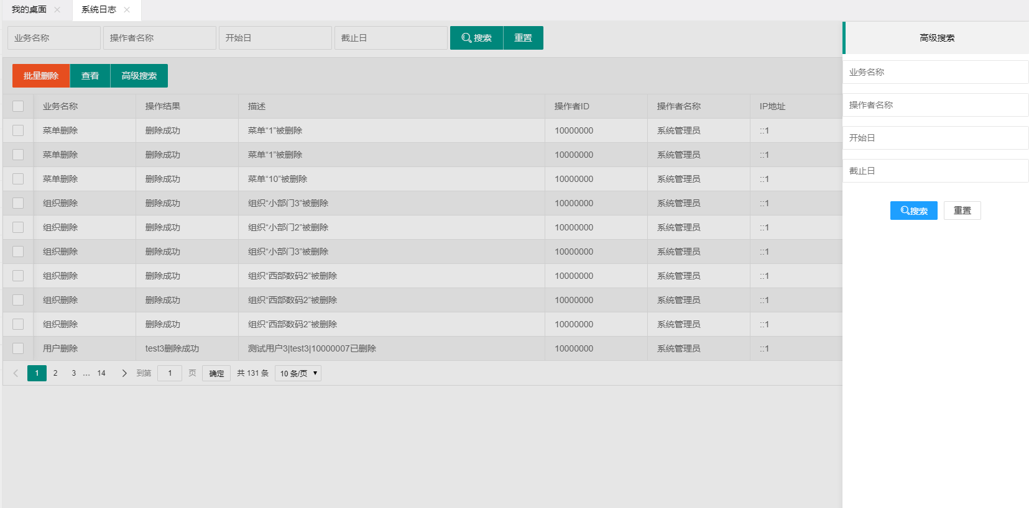This screenshot has height=508, width=1029.
Task: Click the 高级搜索 toolbar button
Action: click(x=139, y=76)
